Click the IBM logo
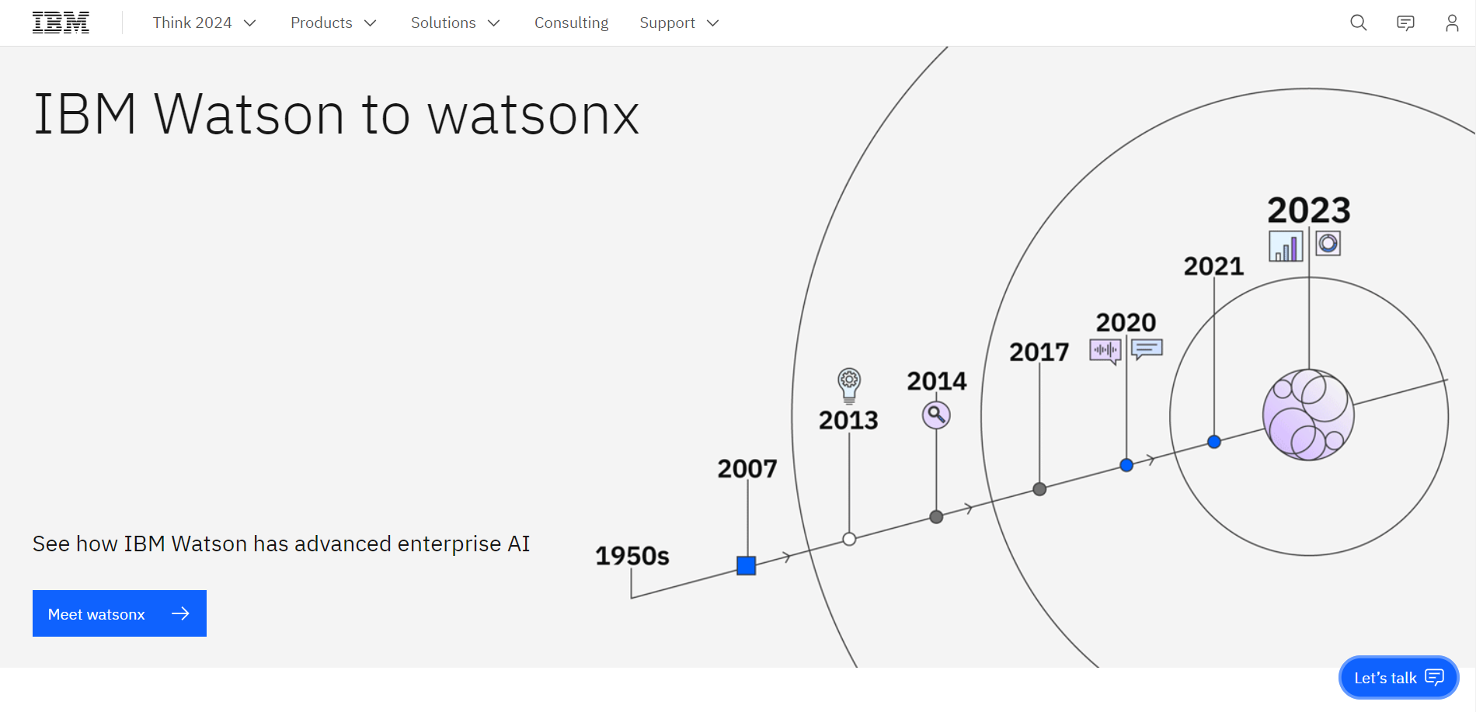1476x712 pixels. click(61, 22)
